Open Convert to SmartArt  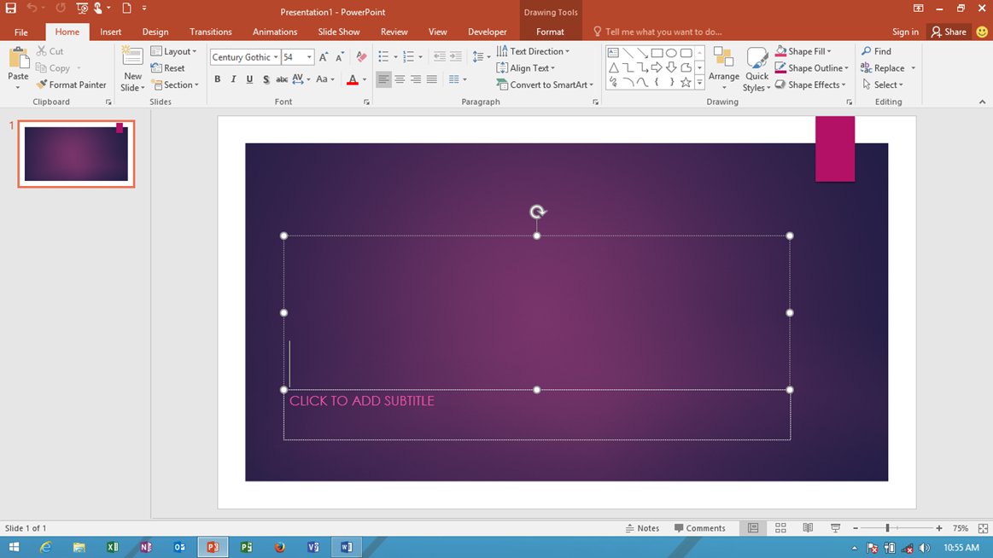point(546,84)
